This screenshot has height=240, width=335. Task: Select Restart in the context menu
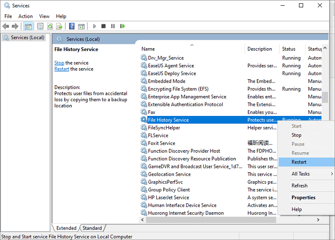pyautogui.click(x=299, y=162)
